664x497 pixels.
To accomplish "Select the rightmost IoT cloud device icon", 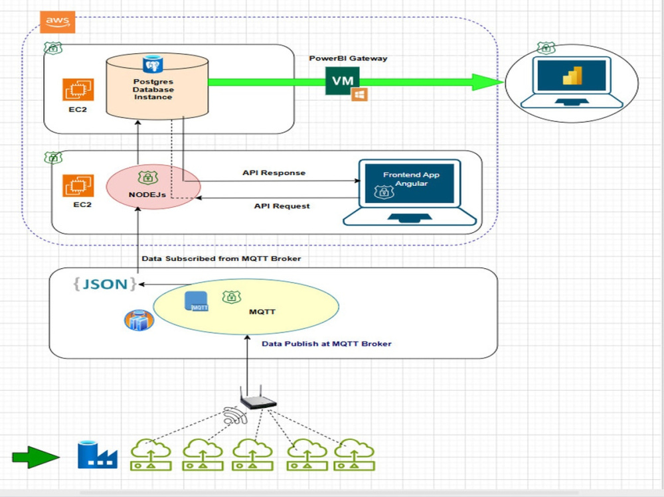I will pyautogui.click(x=354, y=455).
